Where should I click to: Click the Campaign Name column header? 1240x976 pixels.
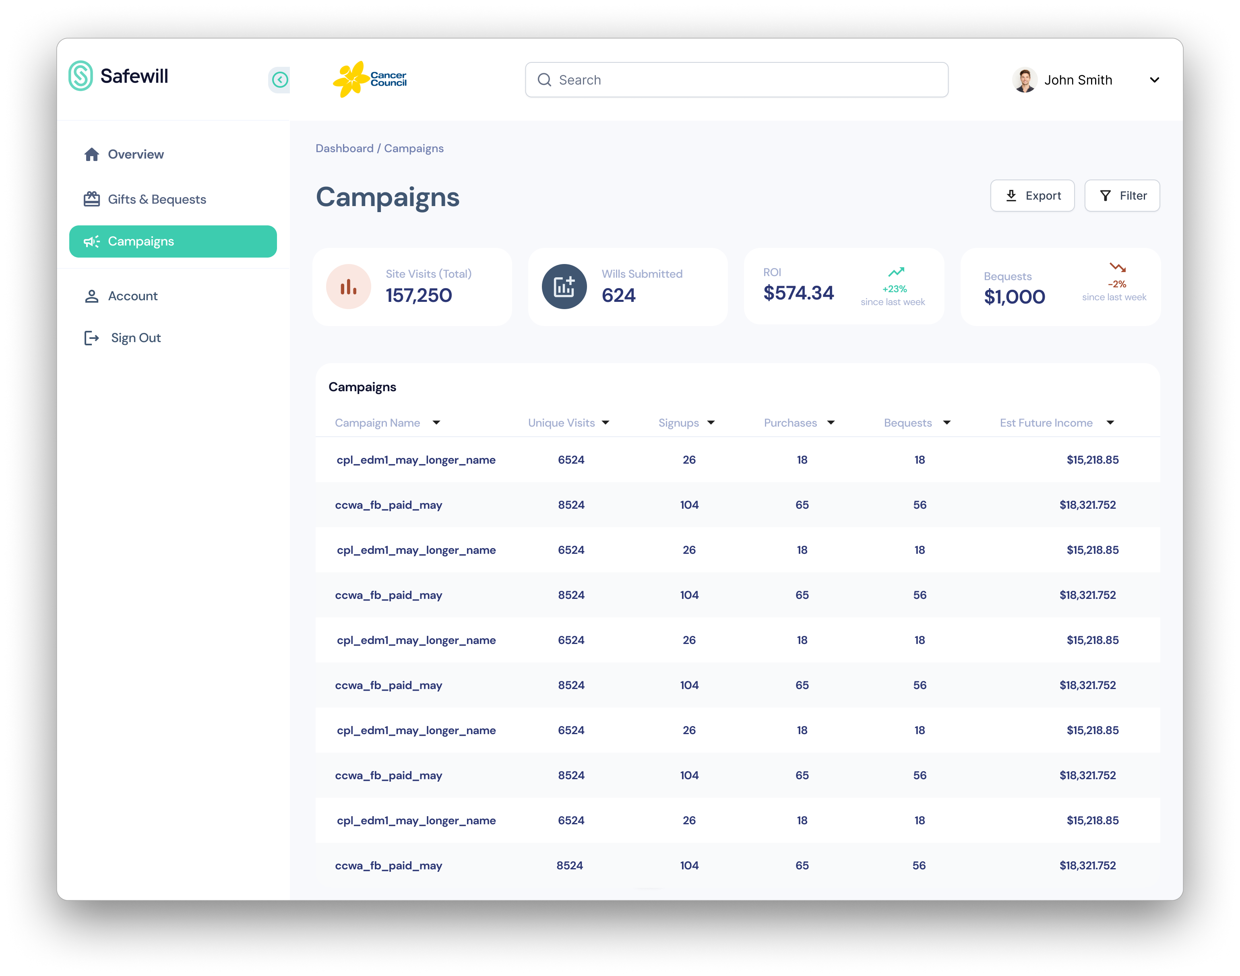(x=377, y=423)
